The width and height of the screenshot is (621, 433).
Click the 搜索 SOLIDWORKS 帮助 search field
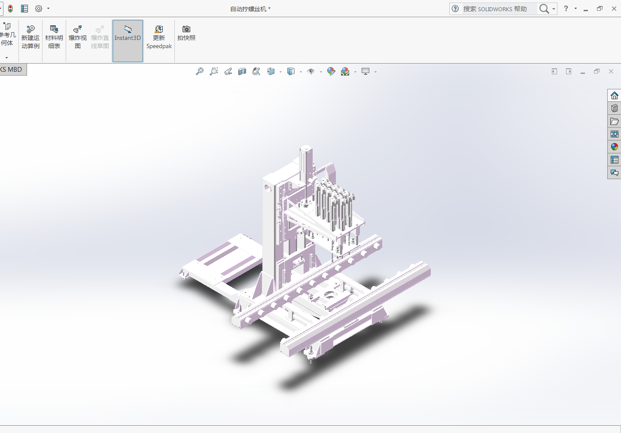coord(498,9)
